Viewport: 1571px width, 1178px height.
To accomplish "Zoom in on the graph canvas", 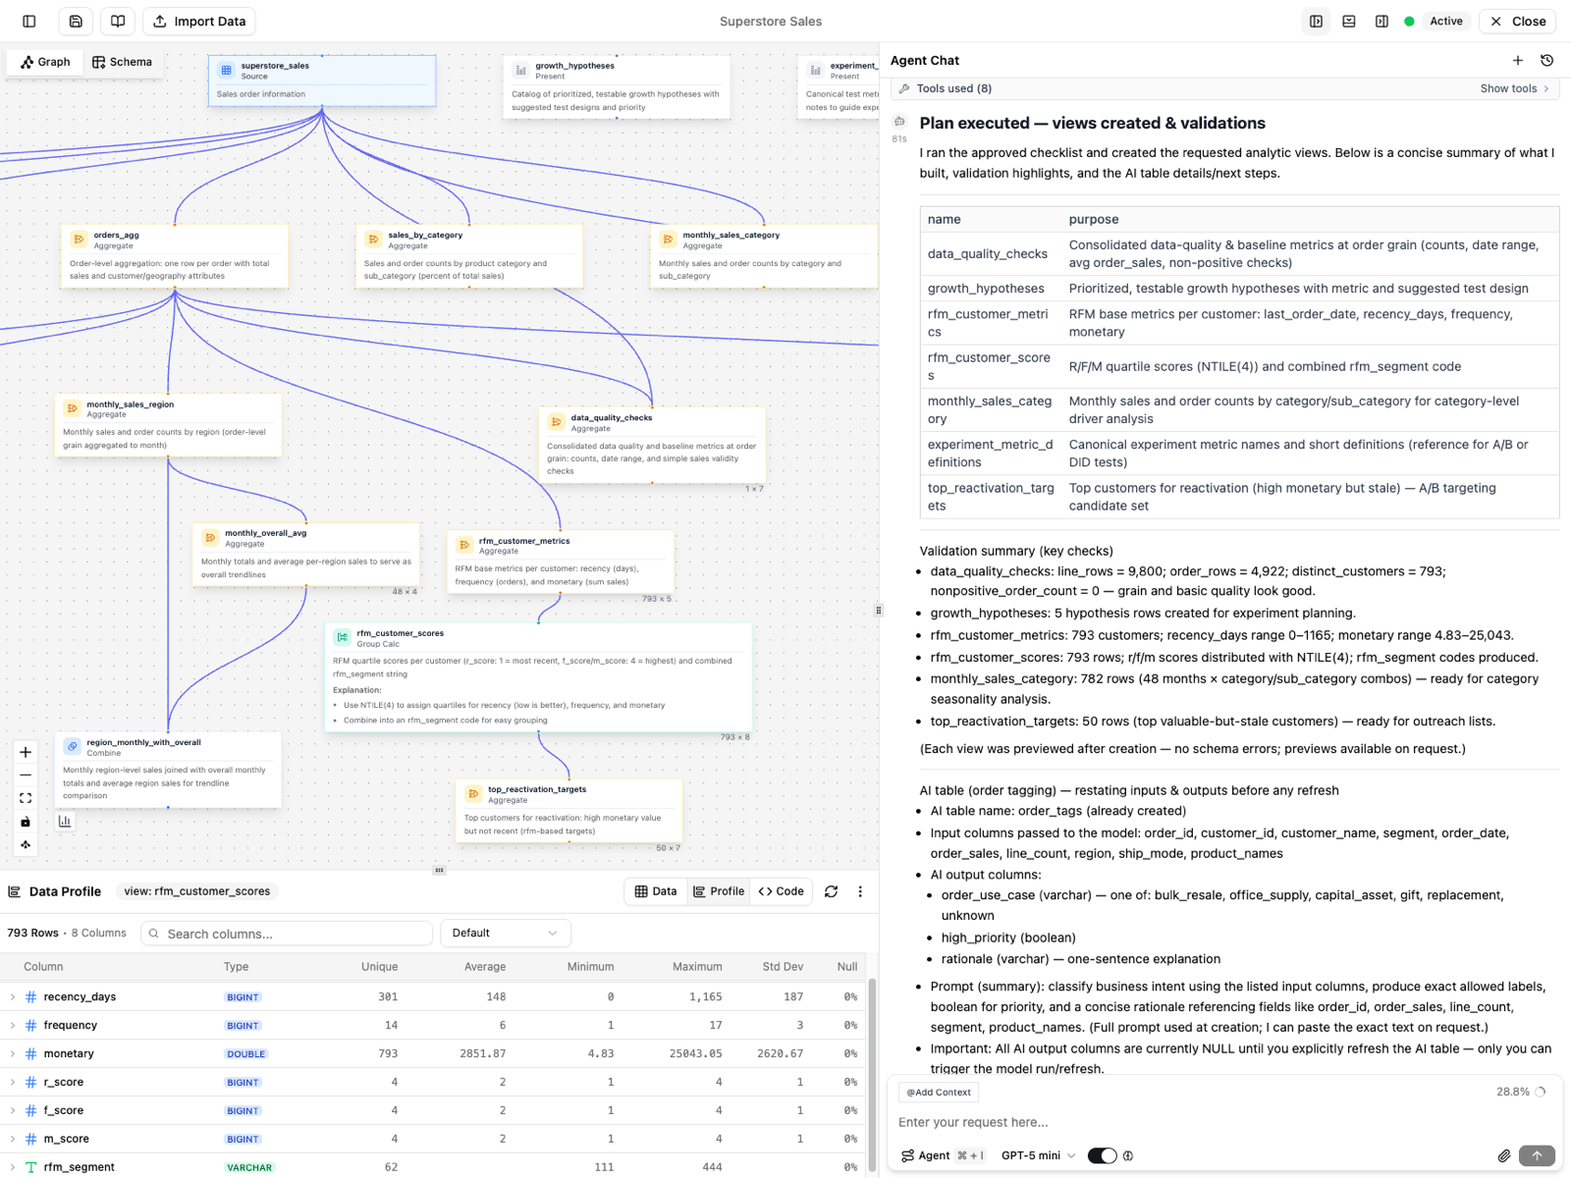I will coord(26,752).
